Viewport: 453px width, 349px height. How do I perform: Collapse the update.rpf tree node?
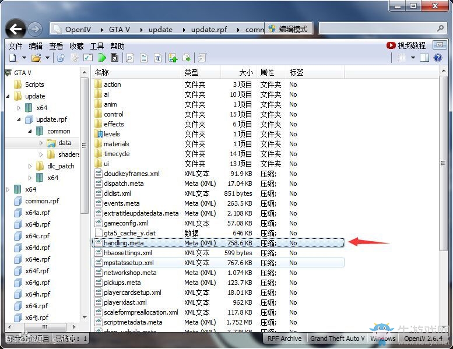19,119
